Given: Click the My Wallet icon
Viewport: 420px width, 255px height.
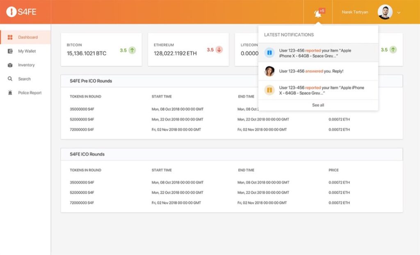Looking at the screenshot, I should click(x=10, y=51).
